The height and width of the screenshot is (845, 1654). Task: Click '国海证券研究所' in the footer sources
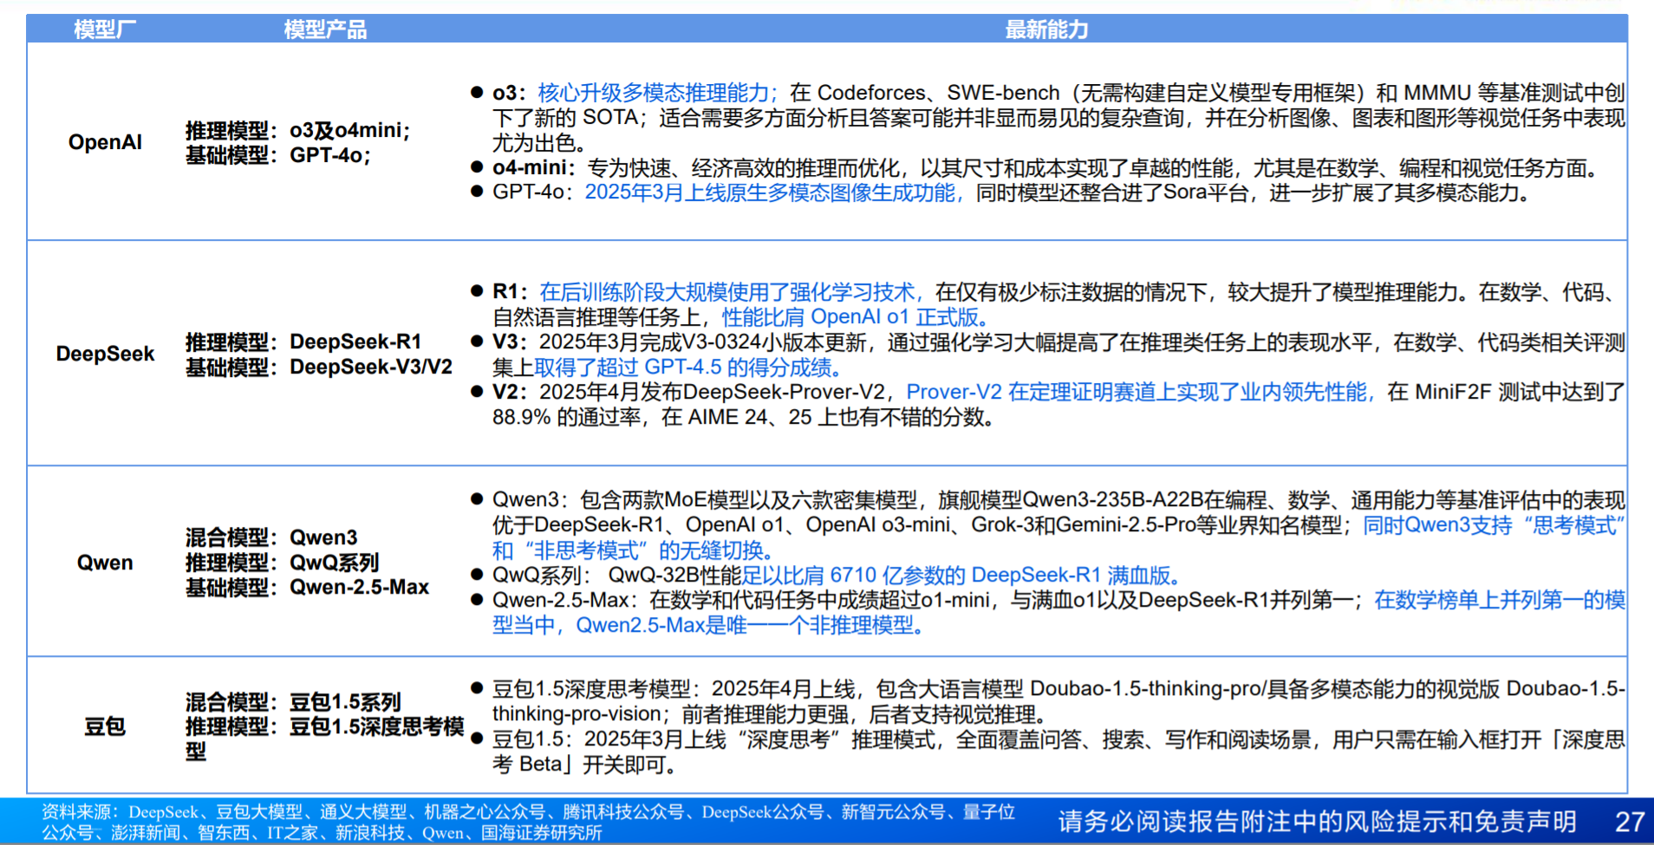tap(542, 833)
